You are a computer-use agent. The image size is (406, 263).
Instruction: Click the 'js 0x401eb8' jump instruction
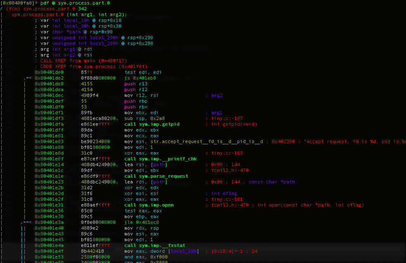coord(140,78)
